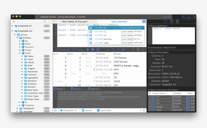Click the trash icon in bottom status bar
This screenshot has width=207, height=128.
[x=144, y=110]
